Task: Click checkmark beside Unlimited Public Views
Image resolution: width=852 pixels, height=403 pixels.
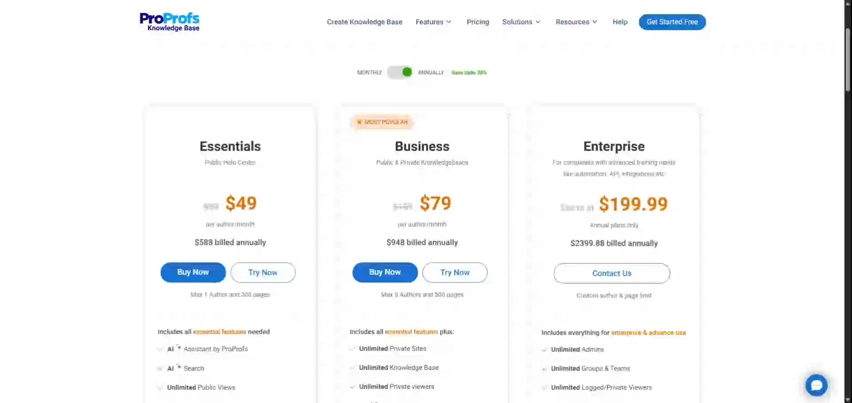Action: click(160, 387)
